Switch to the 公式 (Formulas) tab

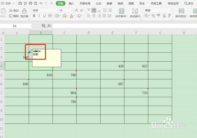(98, 3)
